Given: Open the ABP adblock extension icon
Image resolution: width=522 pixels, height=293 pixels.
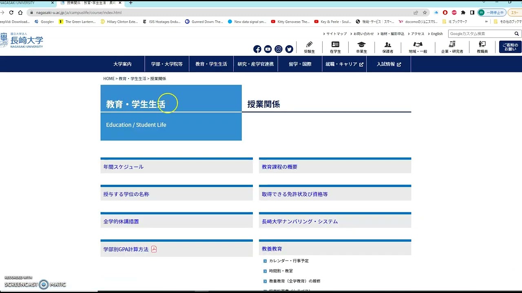Looking at the screenshot, I should (x=454, y=13).
